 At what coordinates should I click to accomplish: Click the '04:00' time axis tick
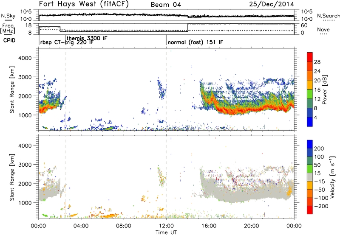coord(81,226)
